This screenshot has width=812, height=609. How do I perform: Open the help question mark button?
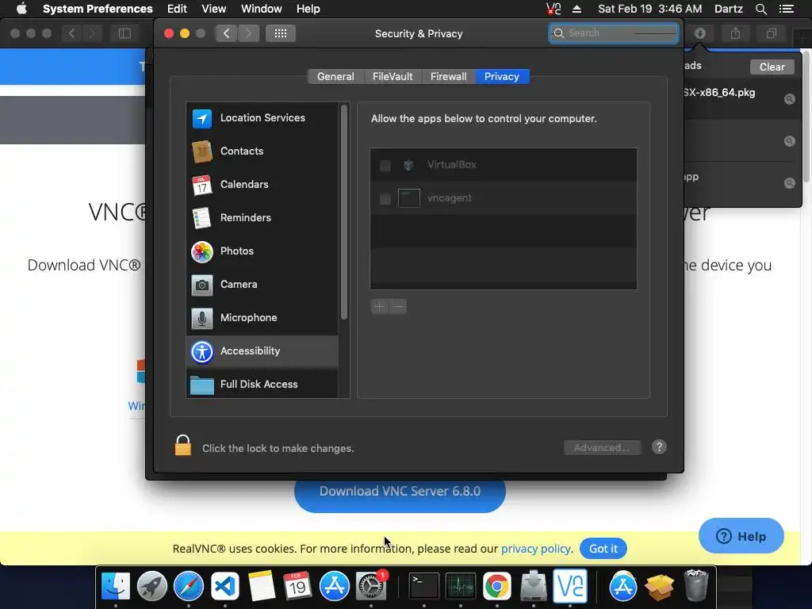(x=659, y=447)
